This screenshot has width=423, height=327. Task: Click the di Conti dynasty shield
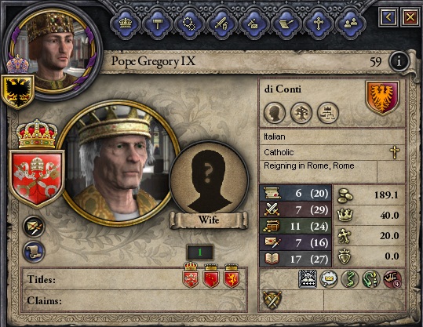click(x=382, y=97)
